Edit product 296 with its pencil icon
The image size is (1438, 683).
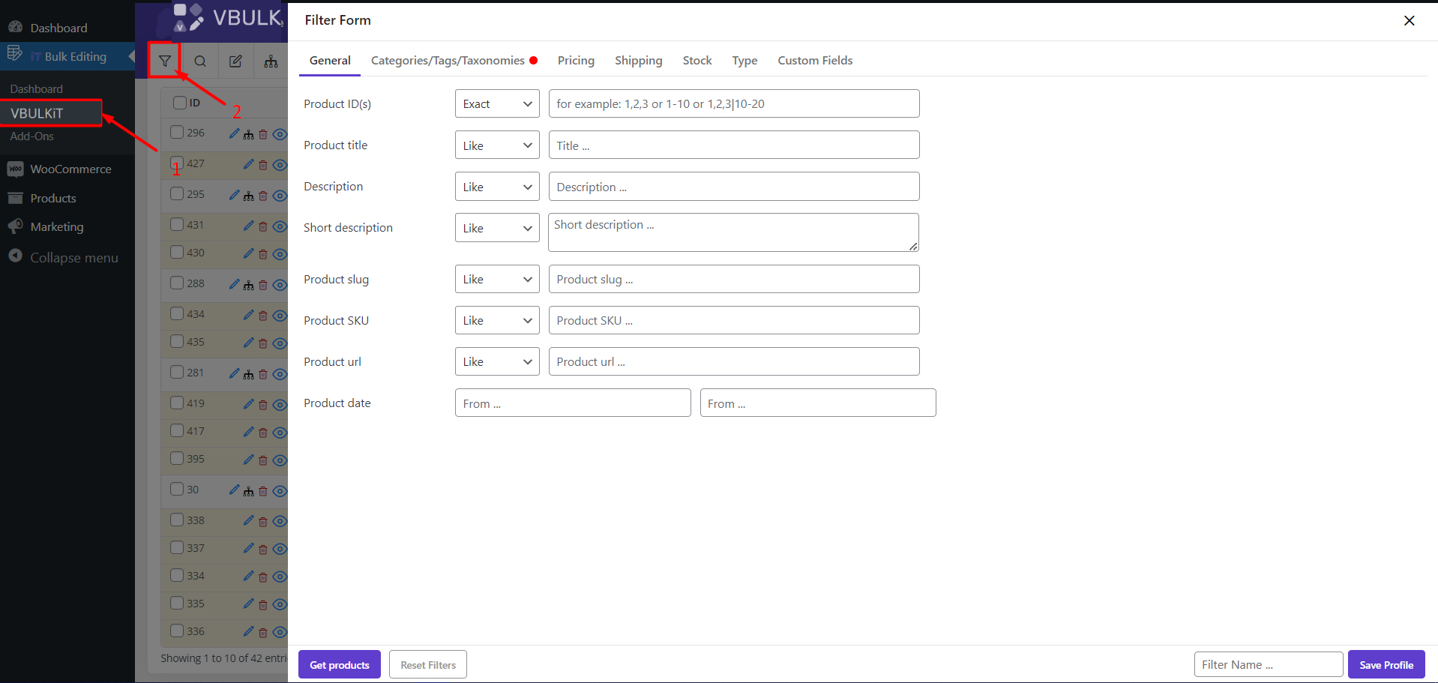(x=232, y=133)
